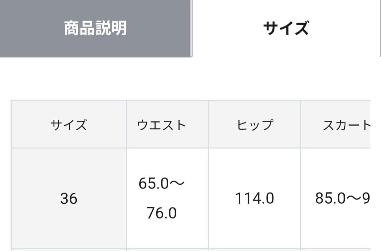Switch to the 商品説明 tab
This screenshot has height=251, width=381.
(95, 28)
